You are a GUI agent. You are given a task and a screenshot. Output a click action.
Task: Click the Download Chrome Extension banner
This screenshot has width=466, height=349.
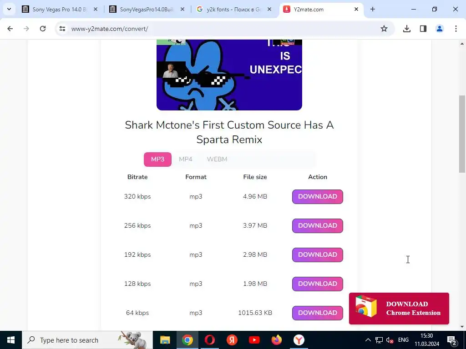point(399,309)
